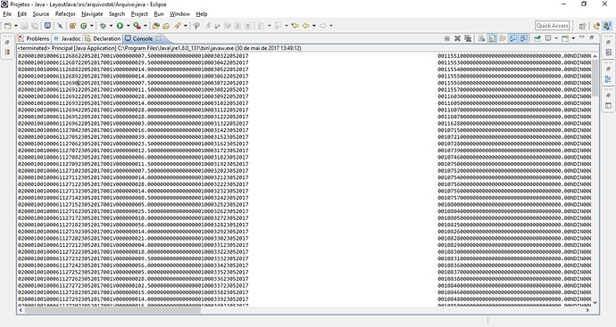616x327 pixels.
Task: Switch to the Problems tab
Action: click(x=34, y=38)
